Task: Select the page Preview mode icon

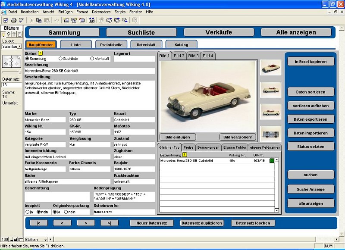Action: (19, 34)
